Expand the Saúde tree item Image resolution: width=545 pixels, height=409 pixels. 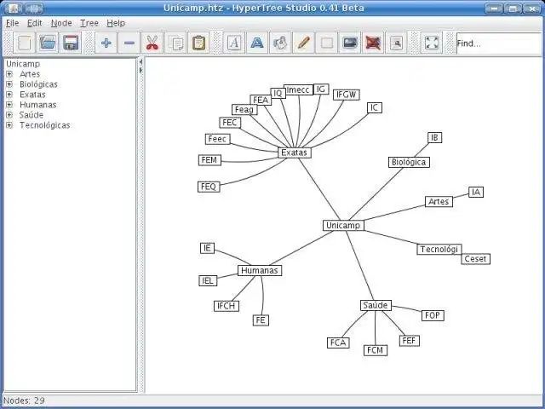pos(9,115)
